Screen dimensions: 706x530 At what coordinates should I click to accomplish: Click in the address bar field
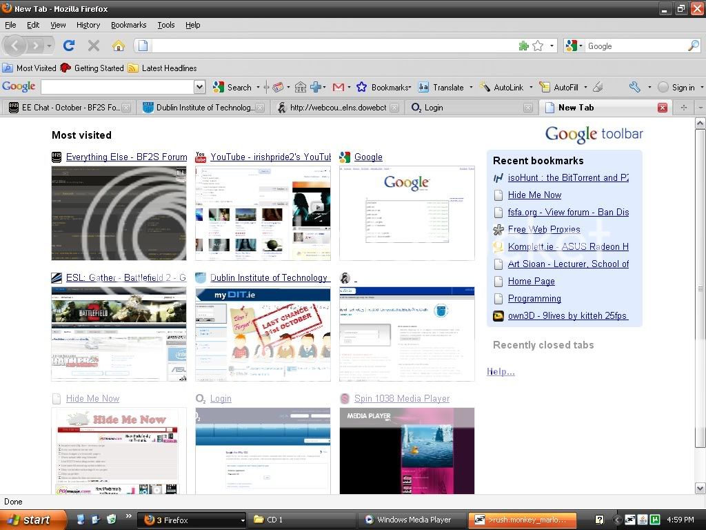point(331,46)
